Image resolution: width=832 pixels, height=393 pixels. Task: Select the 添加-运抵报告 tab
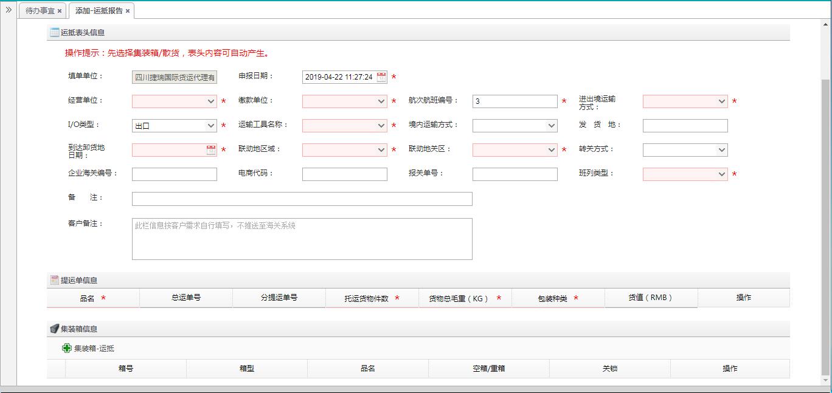[99, 11]
